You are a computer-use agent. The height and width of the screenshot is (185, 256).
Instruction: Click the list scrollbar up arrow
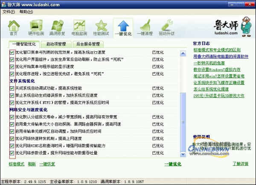coord(184,51)
